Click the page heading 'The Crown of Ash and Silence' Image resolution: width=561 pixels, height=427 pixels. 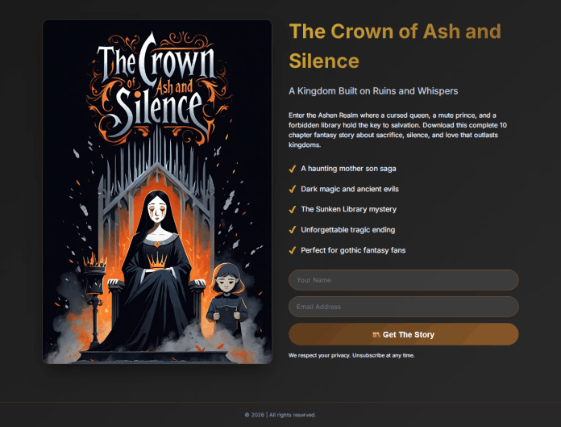[395, 46]
